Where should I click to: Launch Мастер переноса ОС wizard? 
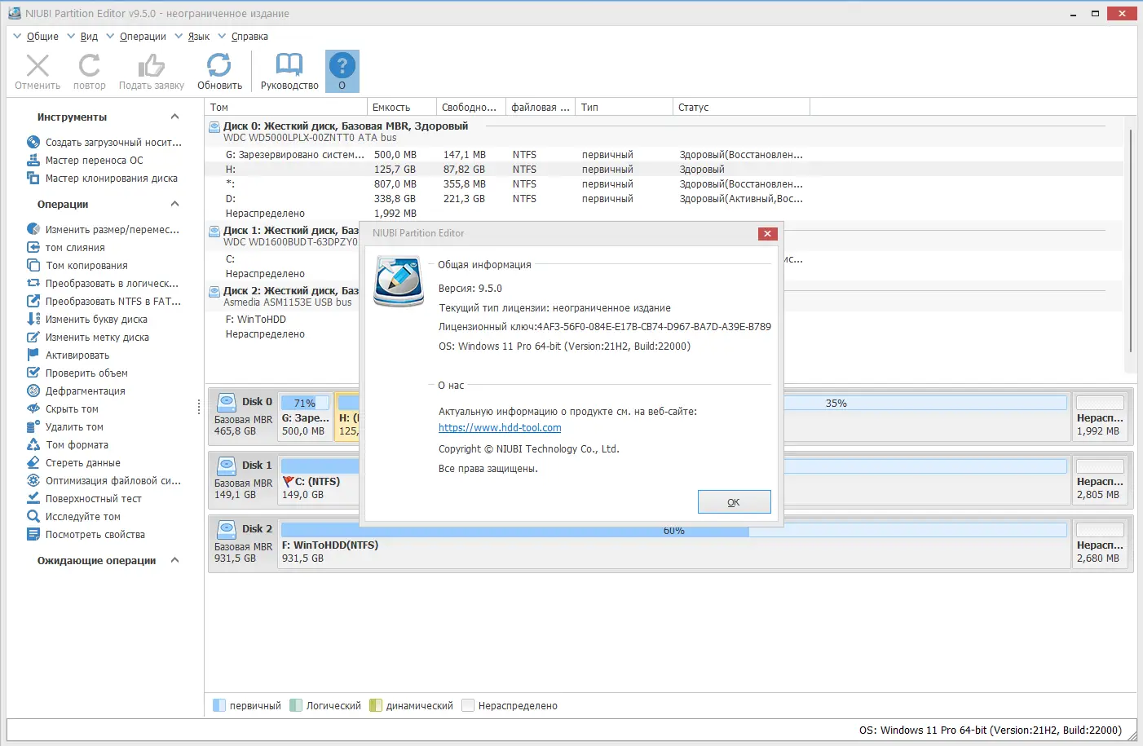point(95,160)
